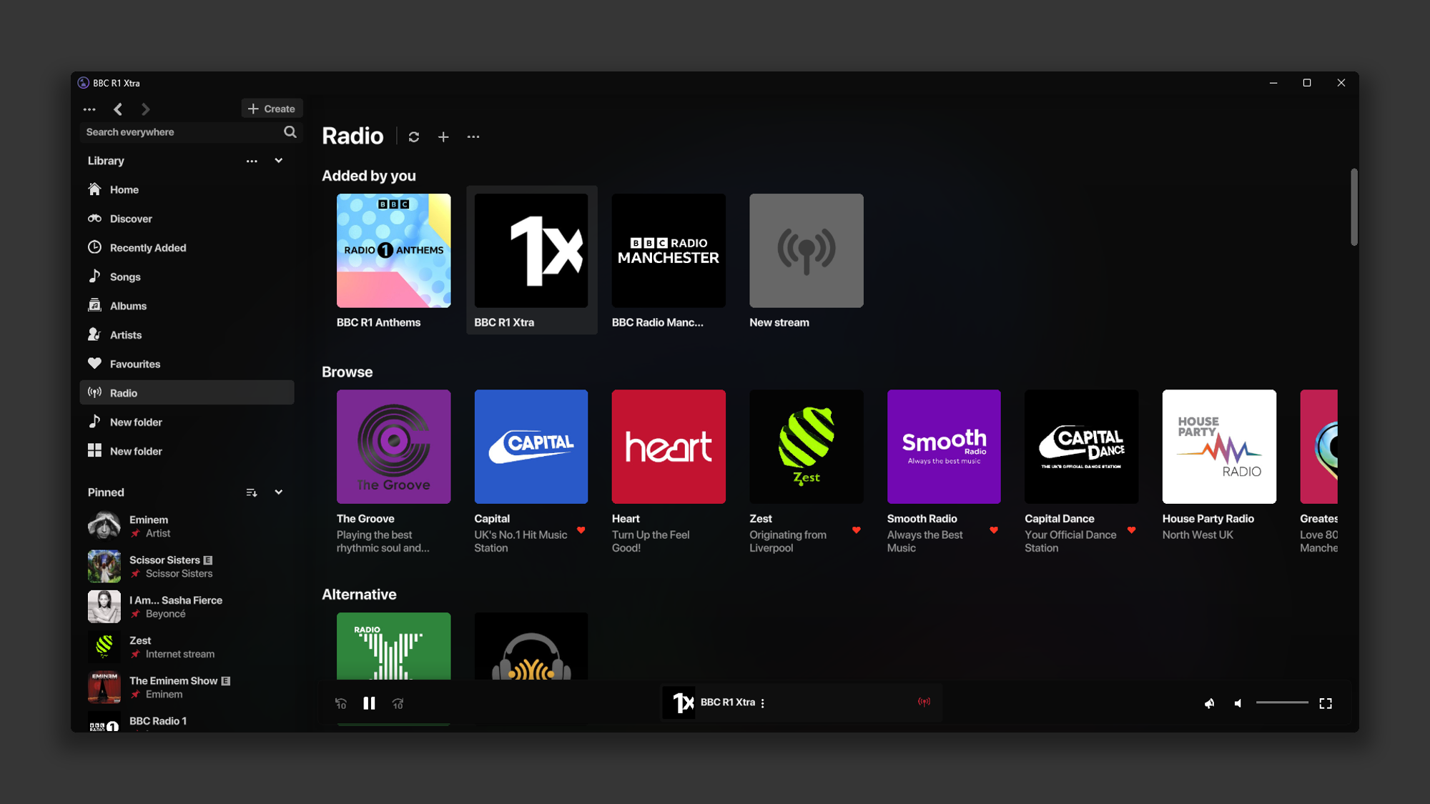Pause the BBC R1 Xtra stream
The height and width of the screenshot is (804, 1430).
[x=369, y=703]
